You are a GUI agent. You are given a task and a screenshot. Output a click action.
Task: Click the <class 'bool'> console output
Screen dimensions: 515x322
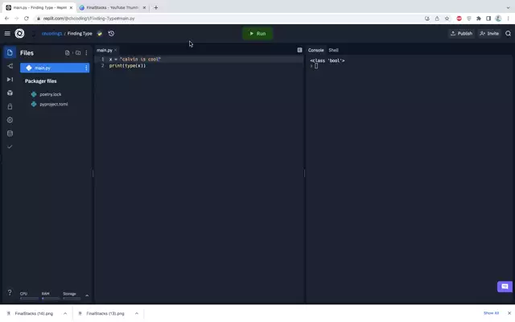point(328,61)
